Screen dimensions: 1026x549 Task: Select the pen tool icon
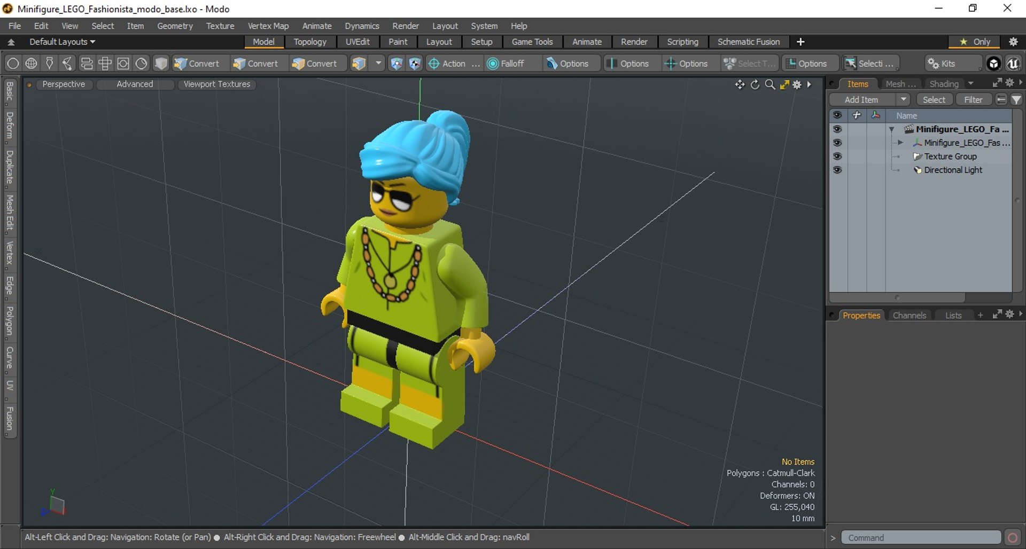[50, 64]
